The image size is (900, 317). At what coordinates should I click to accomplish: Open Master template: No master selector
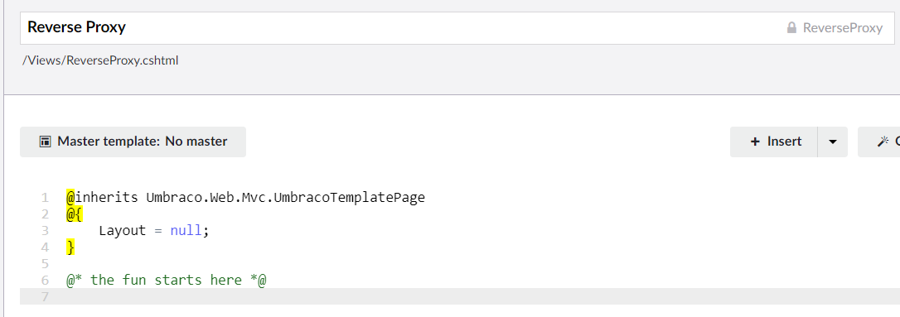click(133, 142)
